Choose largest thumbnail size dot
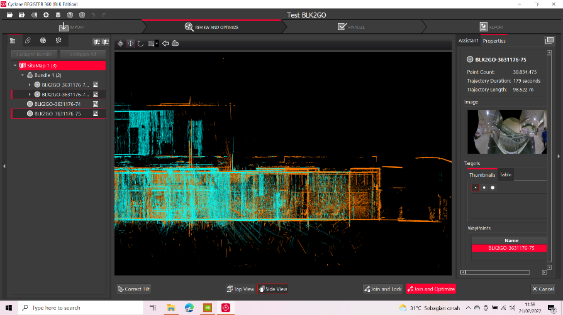This screenshot has height=315, width=563. (493, 188)
